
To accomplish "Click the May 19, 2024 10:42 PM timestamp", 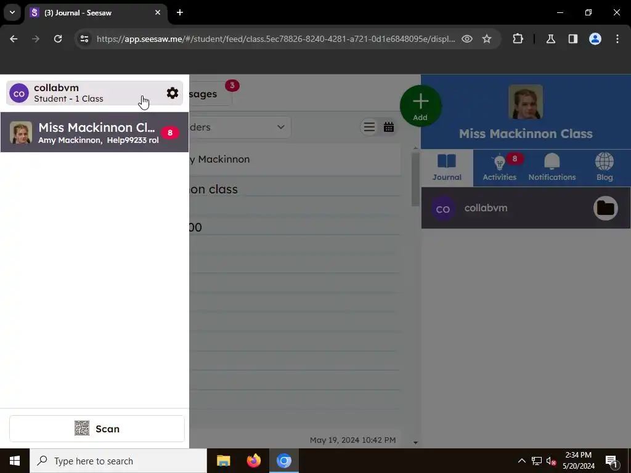I will pos(352,440).
